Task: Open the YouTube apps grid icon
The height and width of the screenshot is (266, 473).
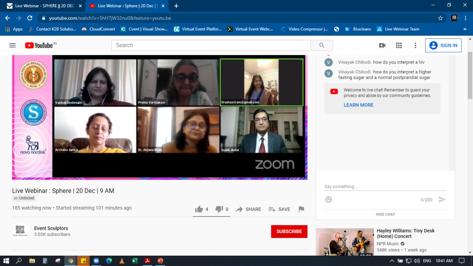Action: pos(399,45)
